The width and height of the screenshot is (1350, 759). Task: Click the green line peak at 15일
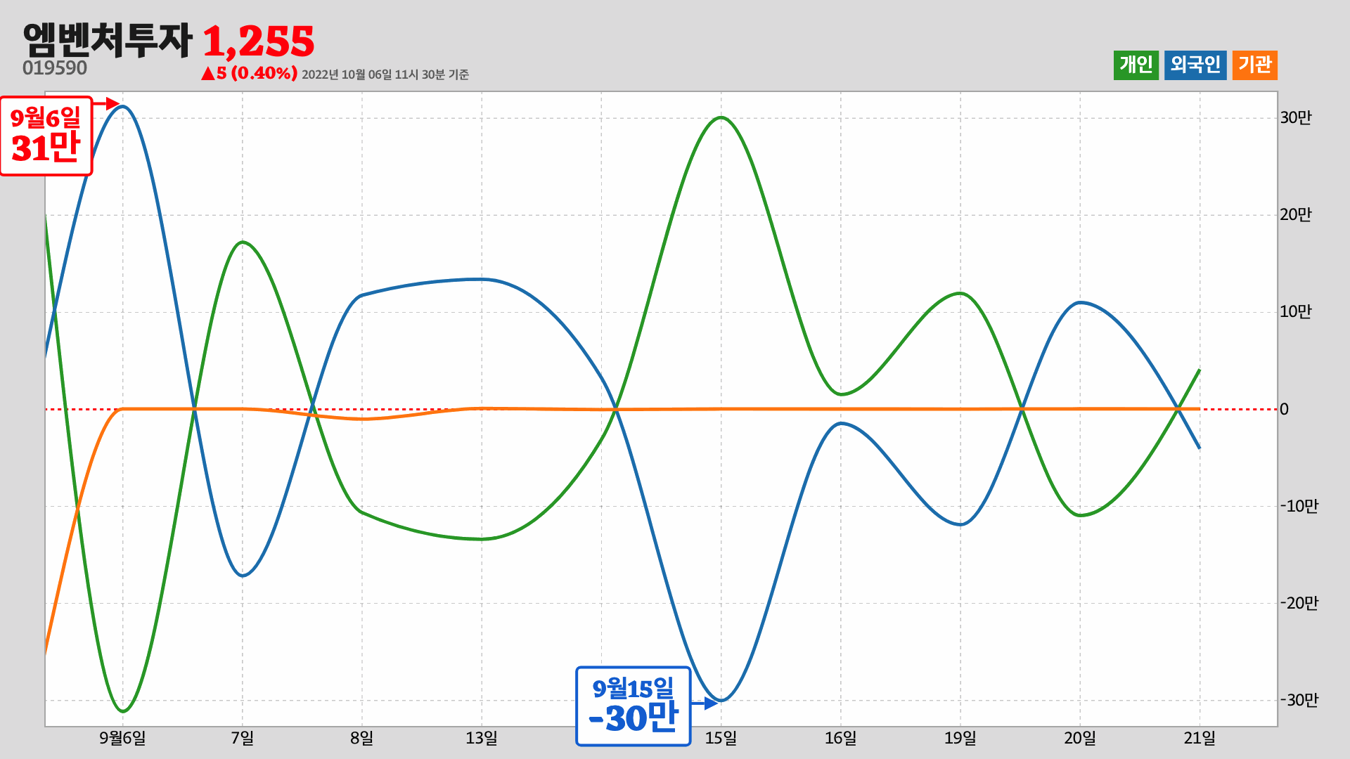click(721, 117)
